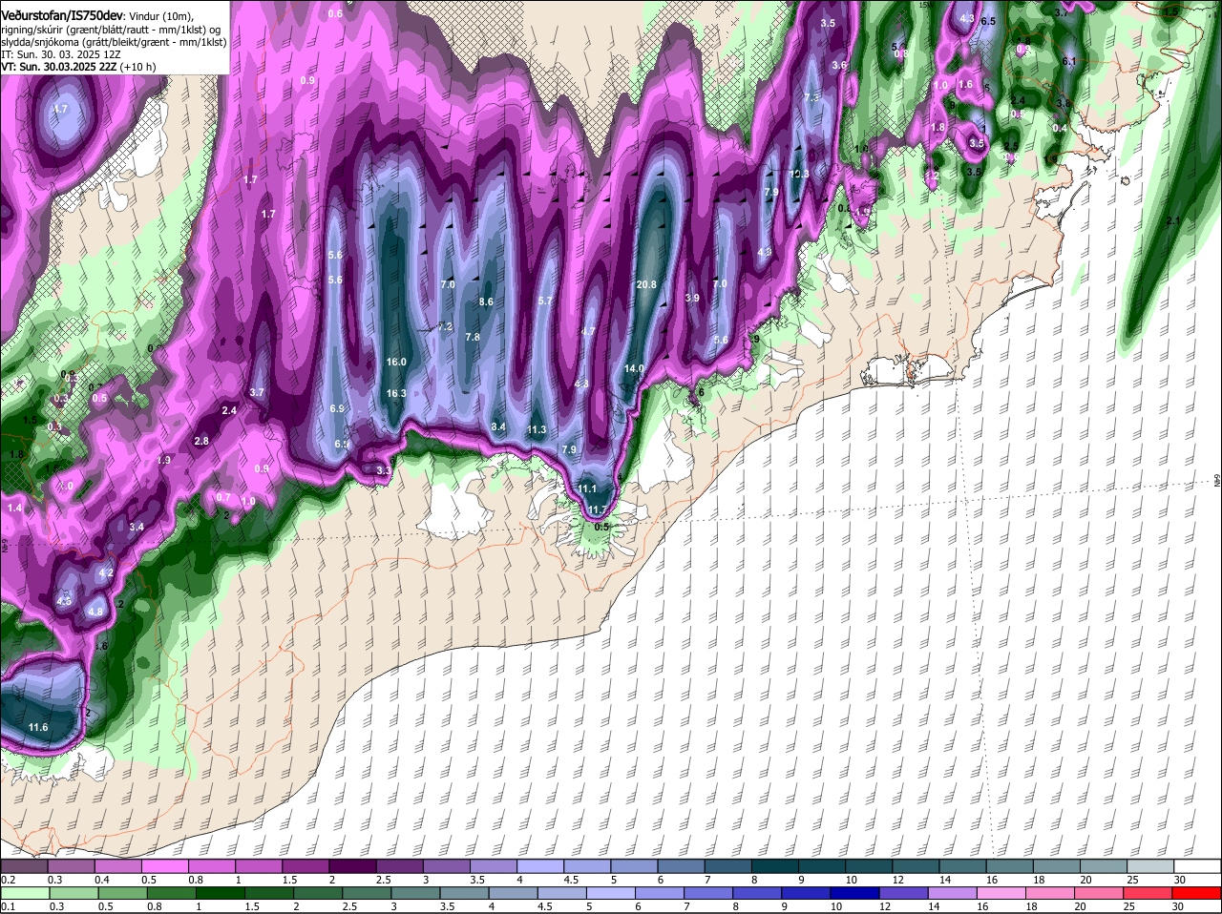This screenshot has width=1222, height=914.
Task: Click the 7.3 precipitation value
Action: (x=811, y=97)
